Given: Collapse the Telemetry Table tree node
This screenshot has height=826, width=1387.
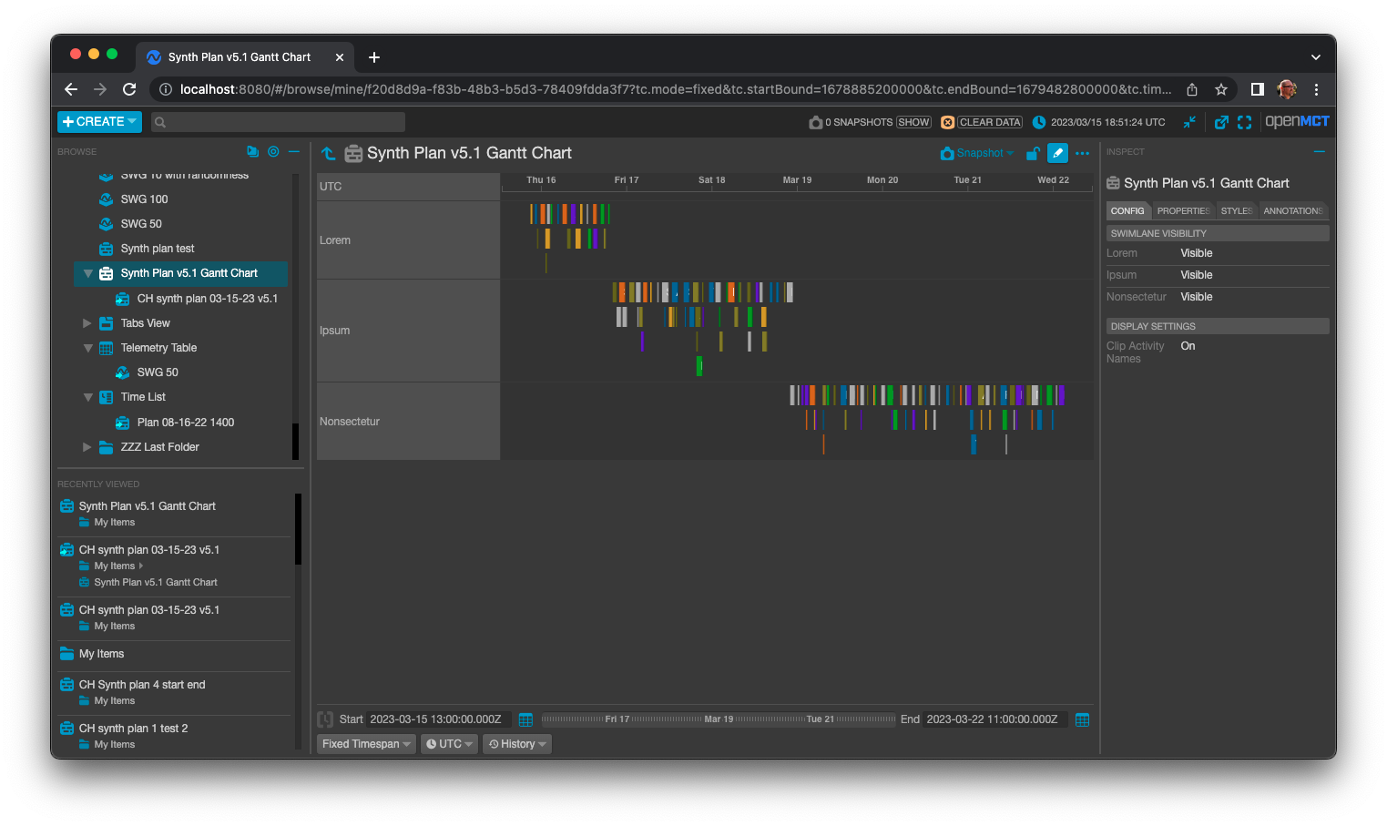Looking at the screenshot, I should pos(87,348).
